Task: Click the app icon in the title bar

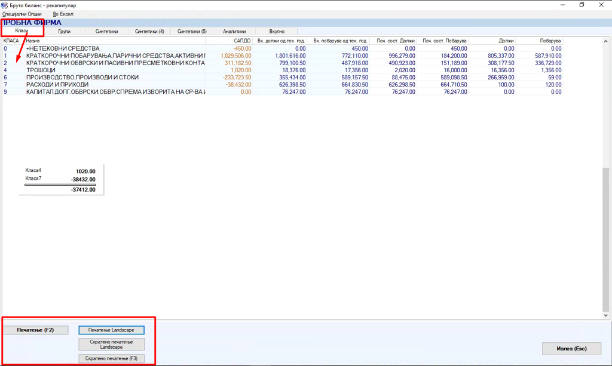Action: [x=5, y=5]
